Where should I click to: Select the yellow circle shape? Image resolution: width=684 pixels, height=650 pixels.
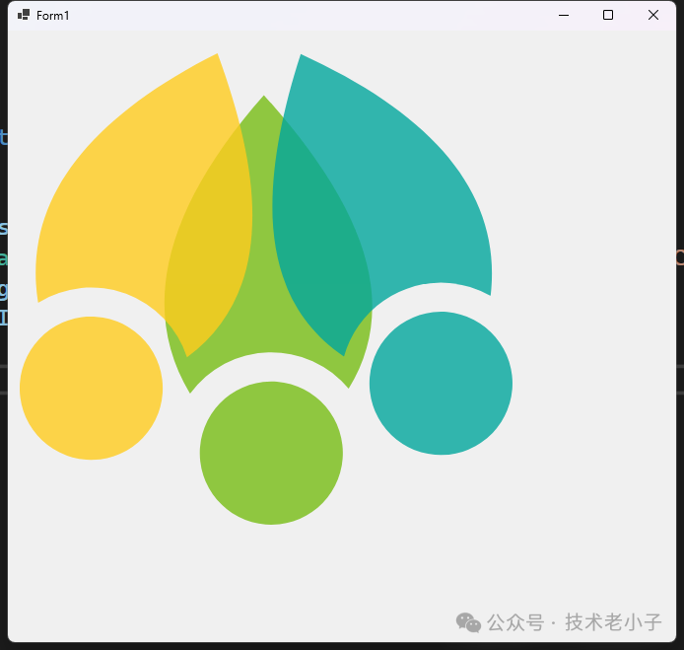(91, 388)
